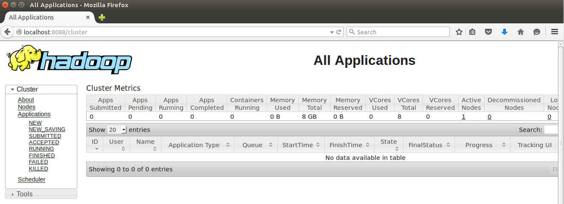Open the Scheduler link
The width and height of the screenshot is (564, 204).
[31, 179]
